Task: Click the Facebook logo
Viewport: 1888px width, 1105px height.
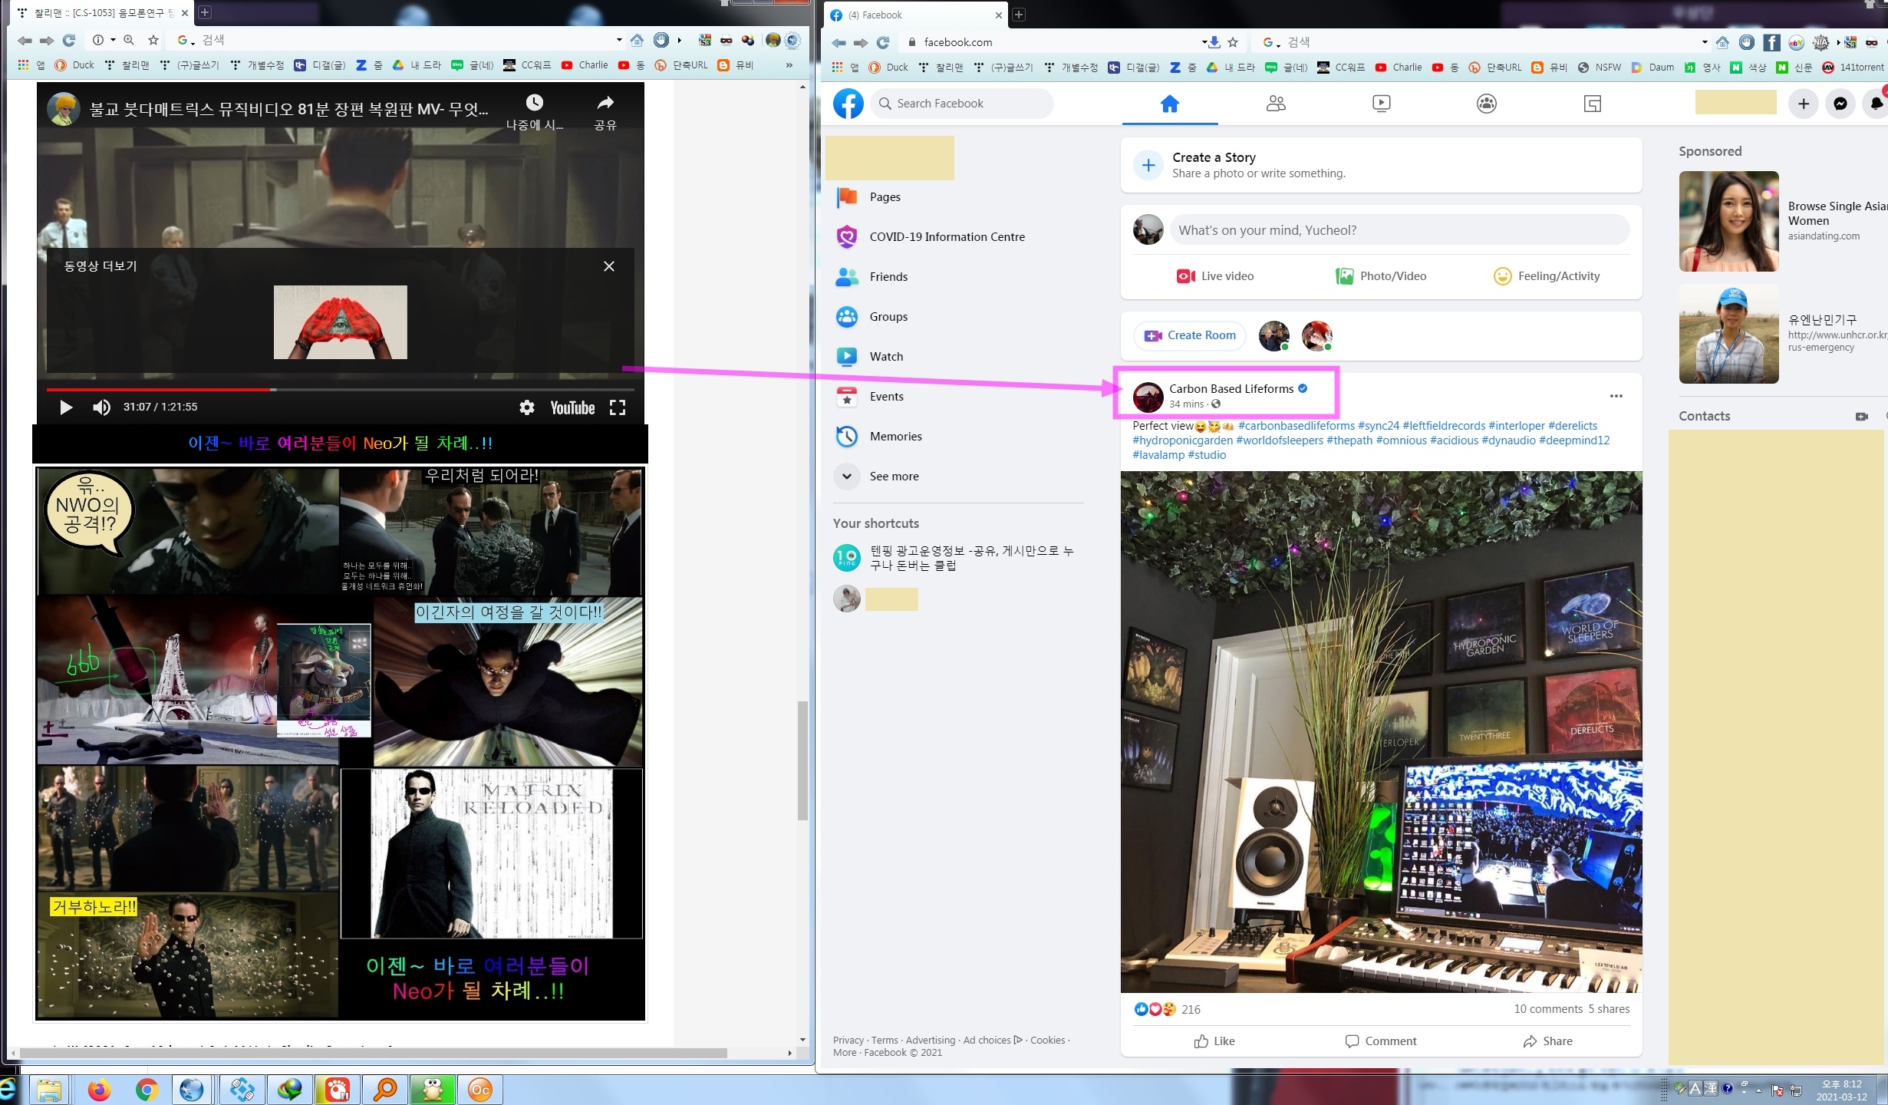Action: tap(848, 104)
